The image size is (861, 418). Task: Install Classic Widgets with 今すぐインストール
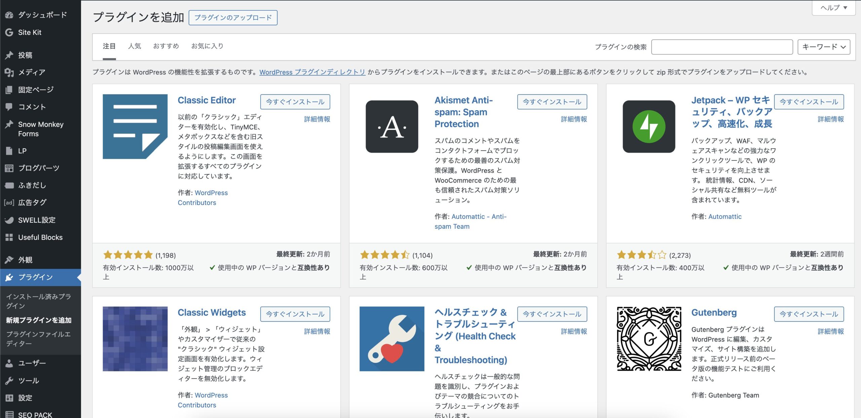point(295,314)
